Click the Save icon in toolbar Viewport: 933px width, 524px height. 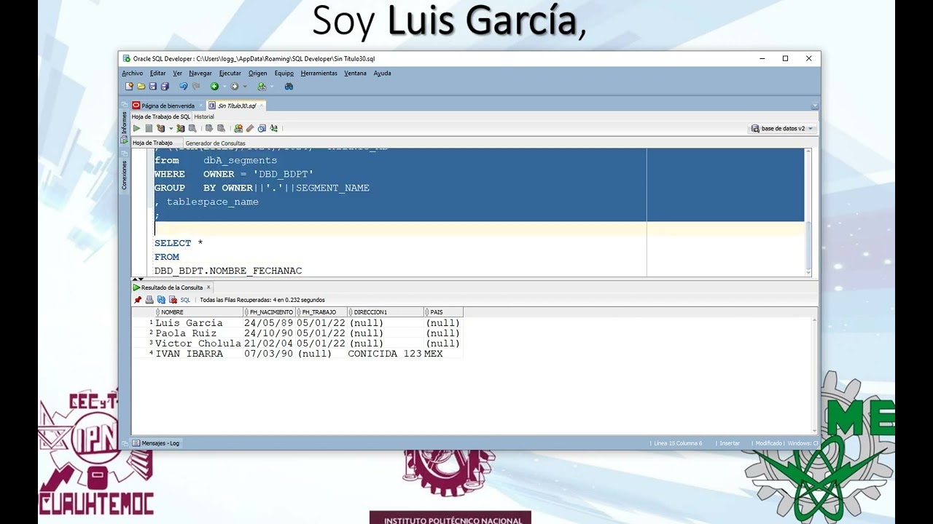coord(153,86)
